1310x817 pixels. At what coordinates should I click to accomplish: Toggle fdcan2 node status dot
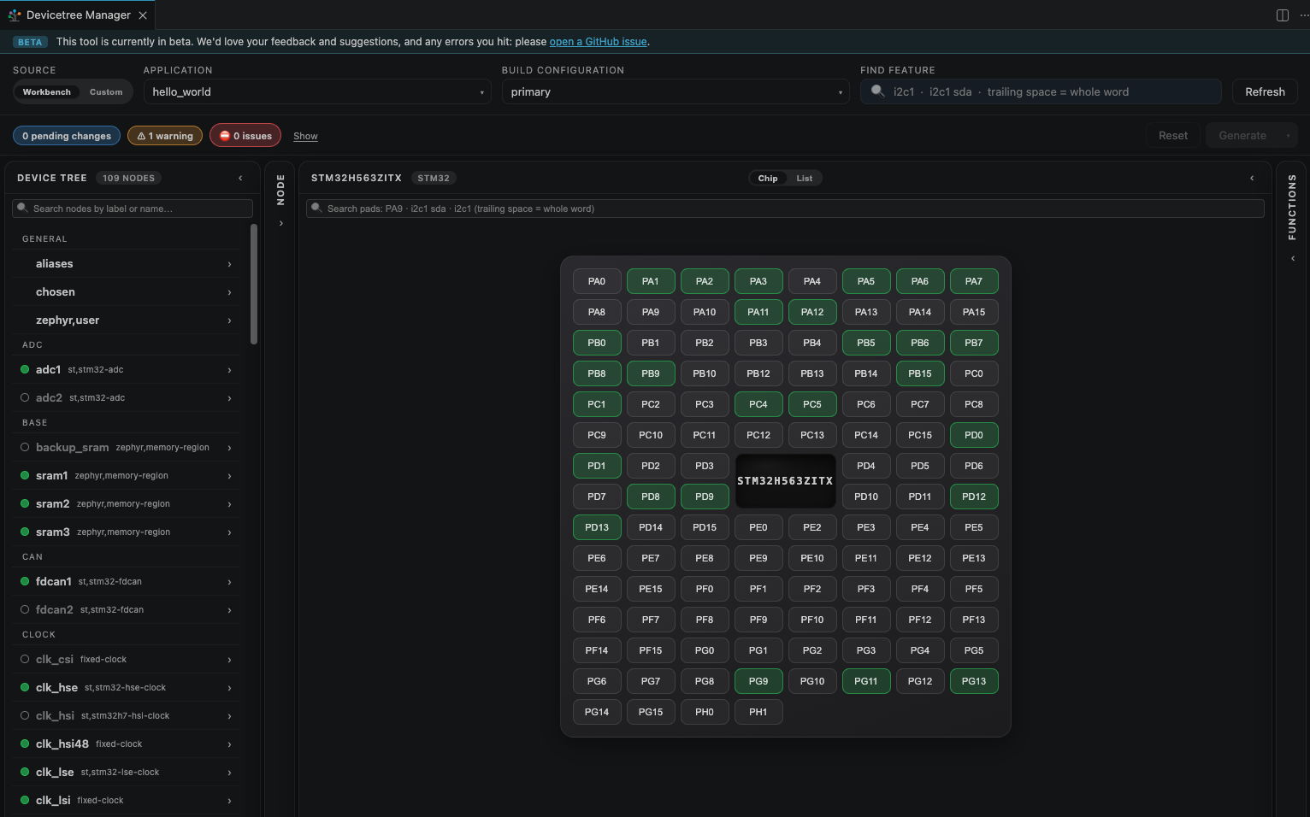[25, 609]
